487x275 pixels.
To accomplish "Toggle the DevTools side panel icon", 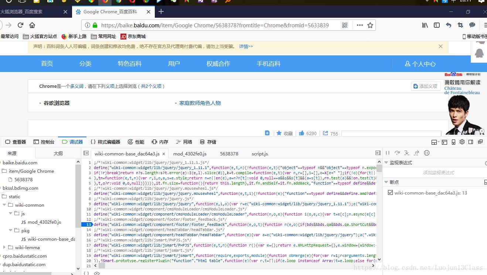I will (471, 142).
